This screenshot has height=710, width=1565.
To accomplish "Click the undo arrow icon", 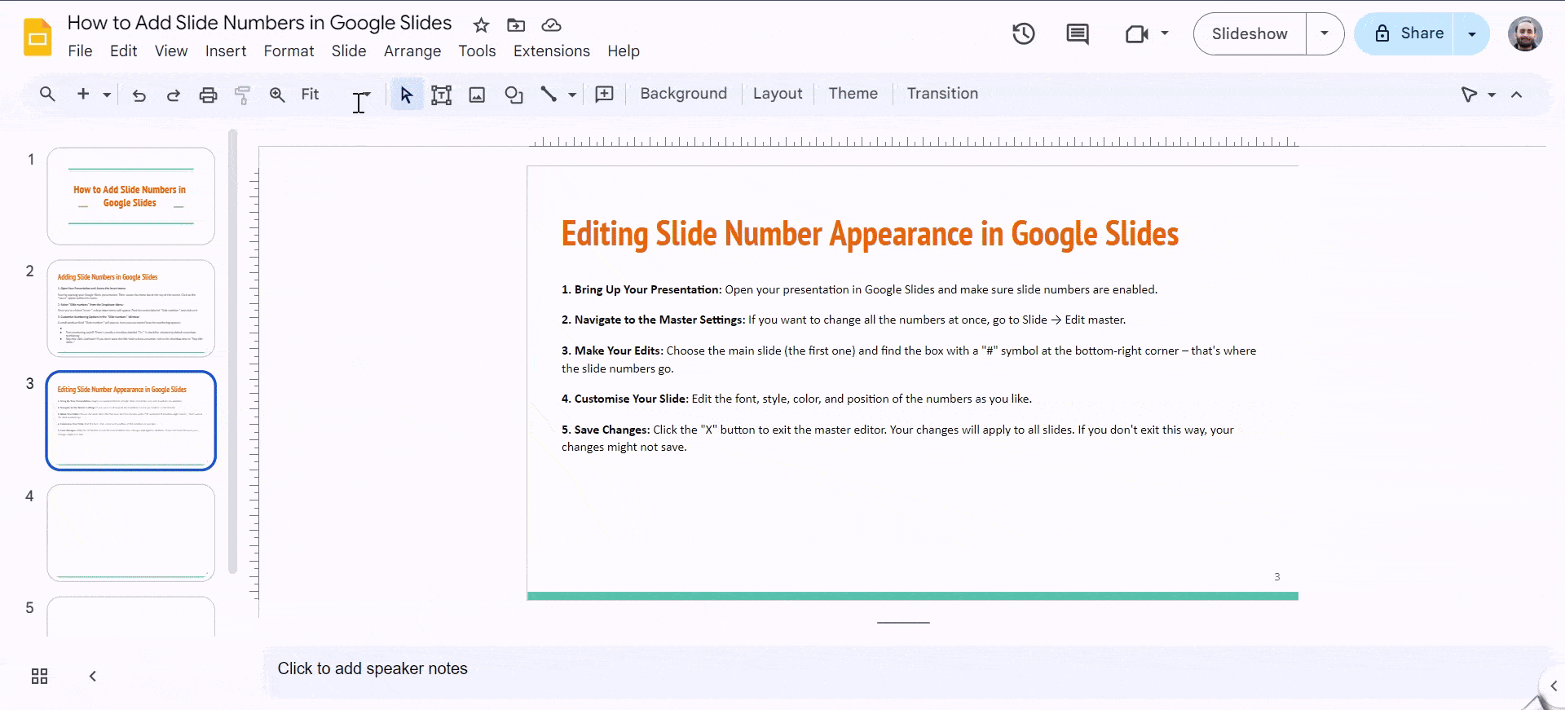I will (139, 95).
